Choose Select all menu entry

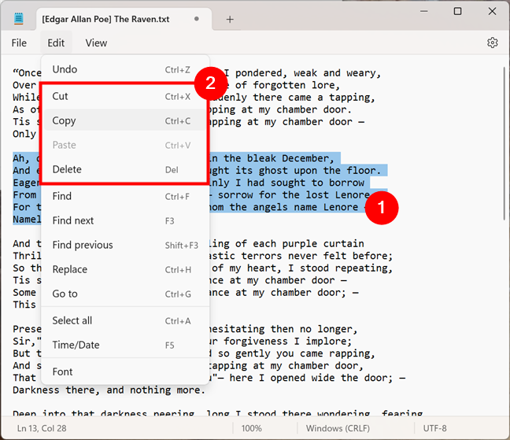125,320
